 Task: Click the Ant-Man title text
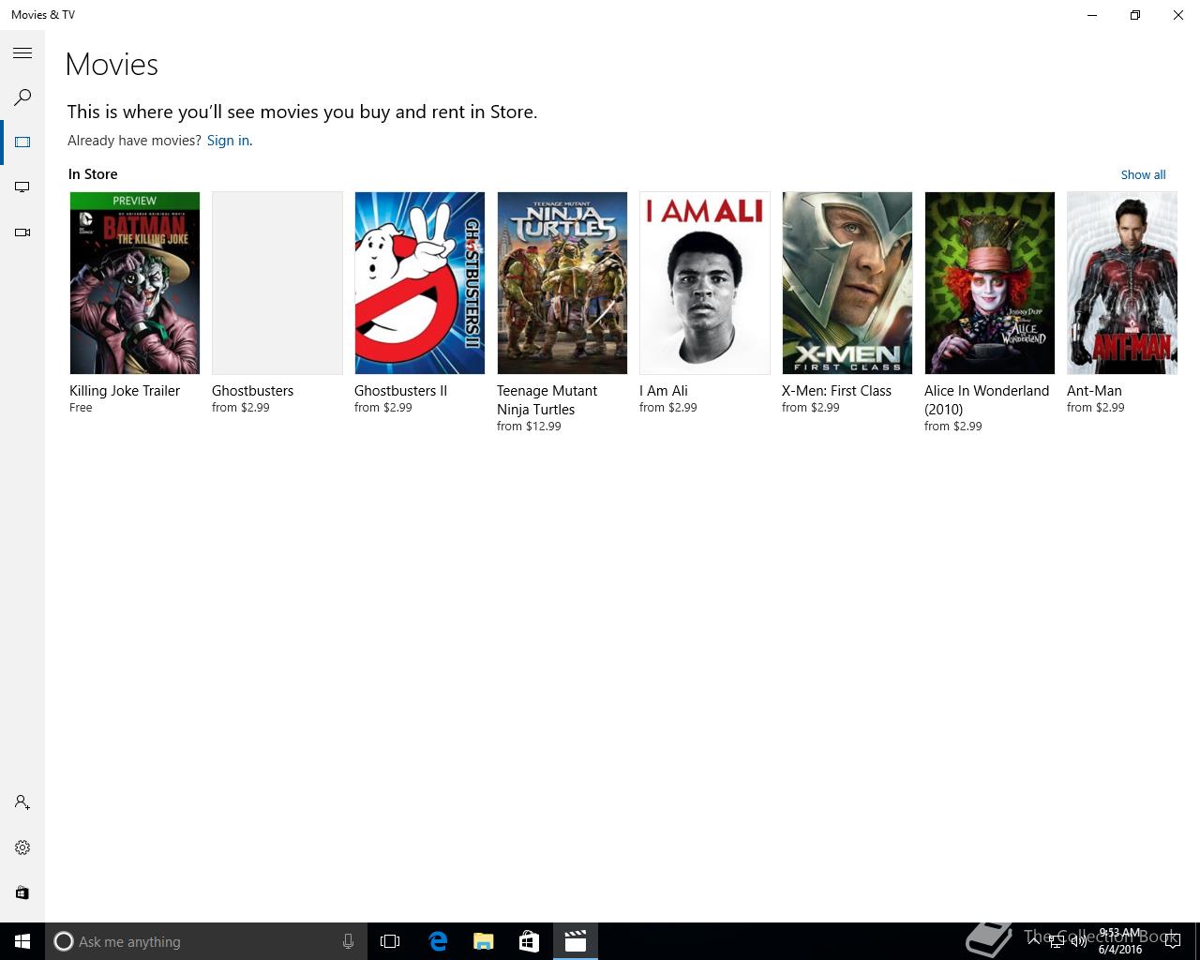[x=1094, y=391]
